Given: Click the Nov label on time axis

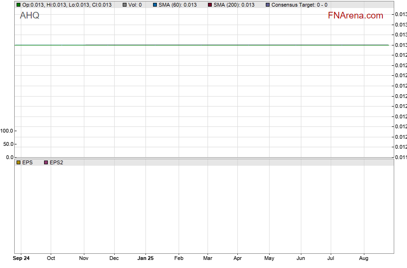Looking at the screenshot, I should 84,259.
